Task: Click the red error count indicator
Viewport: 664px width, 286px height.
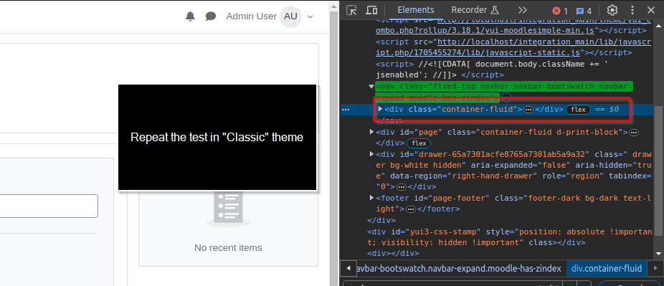Action: click(560, 11)
